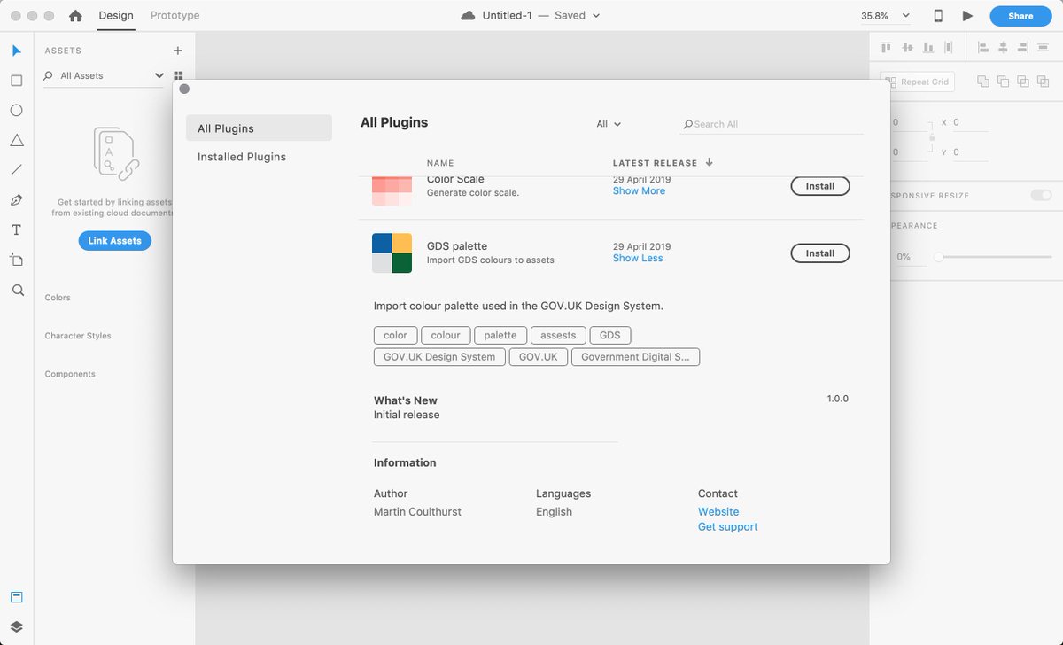Select the Pen tool
The image size is (1063, 645).
16,200
